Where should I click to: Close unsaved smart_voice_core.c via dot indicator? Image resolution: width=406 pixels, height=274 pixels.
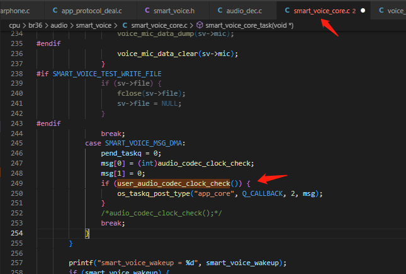coord(363,11)
